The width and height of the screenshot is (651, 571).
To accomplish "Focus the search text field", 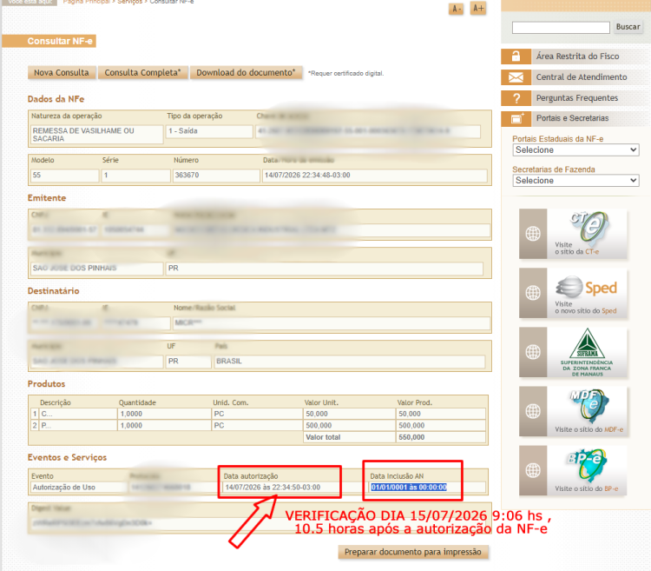I will coord(561,28).
